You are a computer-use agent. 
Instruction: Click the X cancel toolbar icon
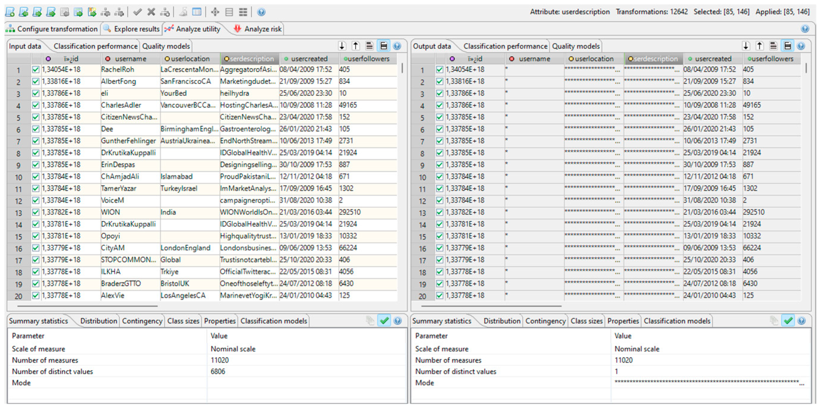click(151, 12)
